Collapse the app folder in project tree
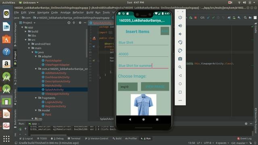Screen dimensions: 258x145 click(x=22, y=27)
